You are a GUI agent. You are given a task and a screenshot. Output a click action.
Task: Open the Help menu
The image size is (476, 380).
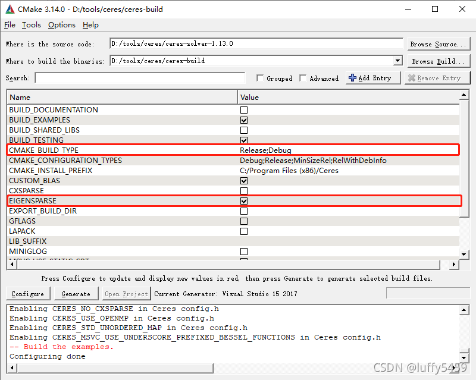[x=90, y=25]
